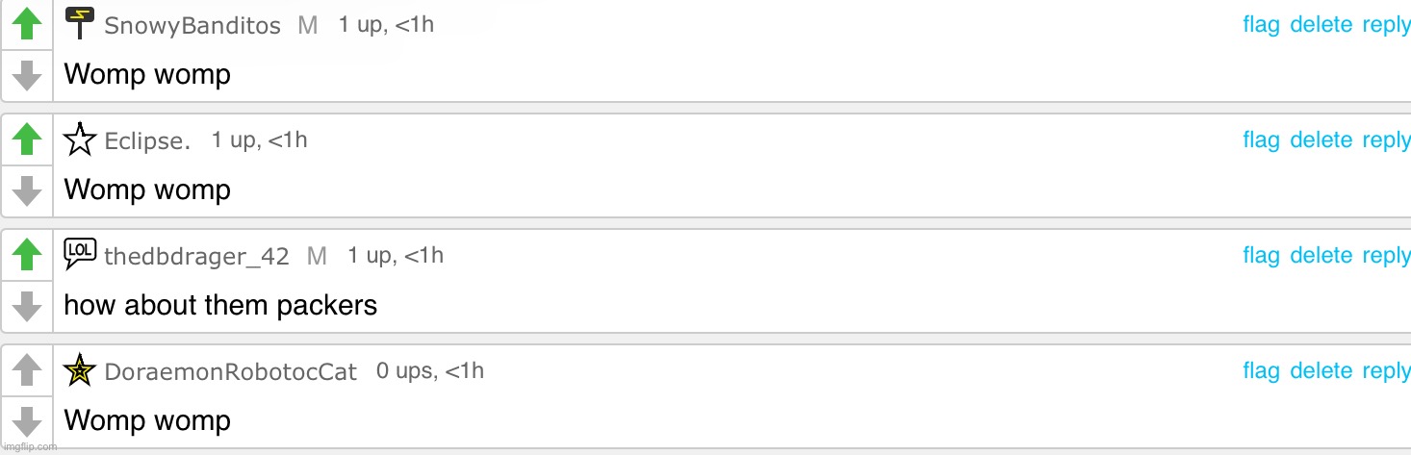Flag SnowyBanditos's comment
Image resolution: width=1411 pixels, height=455 pixels.
(x=1261, y=25)
